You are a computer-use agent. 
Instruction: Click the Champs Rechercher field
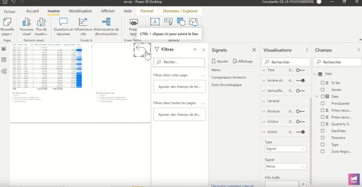[x=337, y=62]
